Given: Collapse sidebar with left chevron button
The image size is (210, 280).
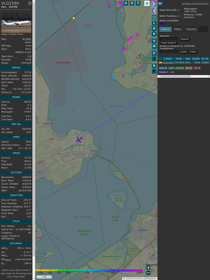Looking at the screenshot, I should click(x=154, y=11).
